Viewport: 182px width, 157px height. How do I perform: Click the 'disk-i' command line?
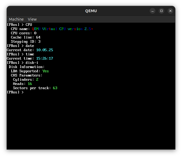coord(23,63)
